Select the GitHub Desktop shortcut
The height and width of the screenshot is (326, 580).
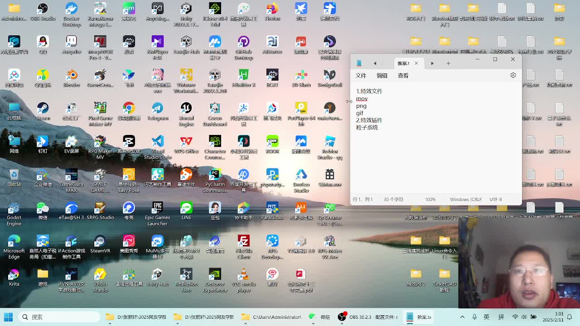click(x=244, y=48)
